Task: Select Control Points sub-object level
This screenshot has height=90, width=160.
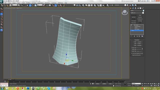Action: (137, 26)
